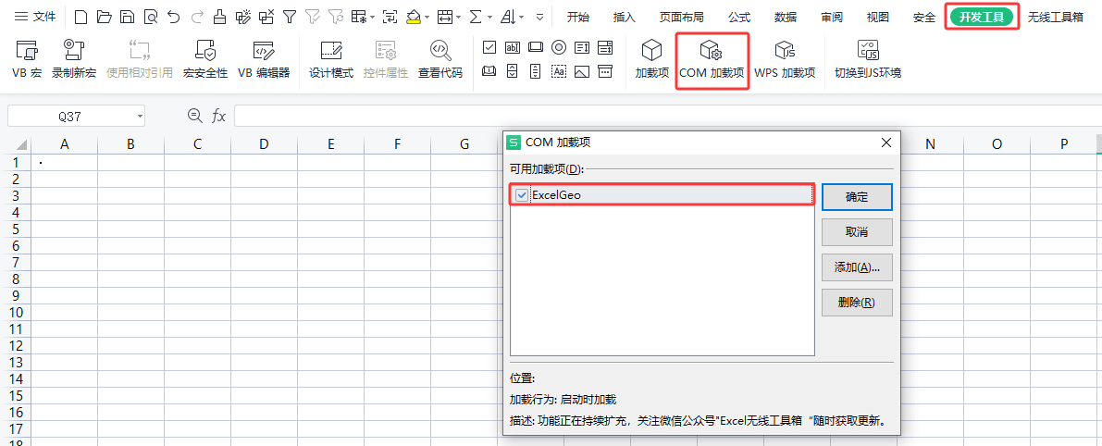
Task: Select cell A1
Action: point(65,162)
